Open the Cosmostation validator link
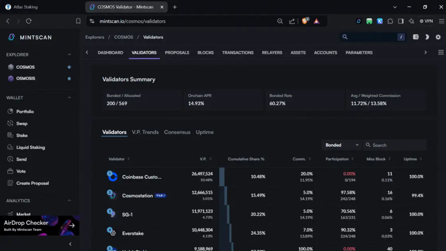Viewport: 446px width, 251px height. [x=137, y=196]
